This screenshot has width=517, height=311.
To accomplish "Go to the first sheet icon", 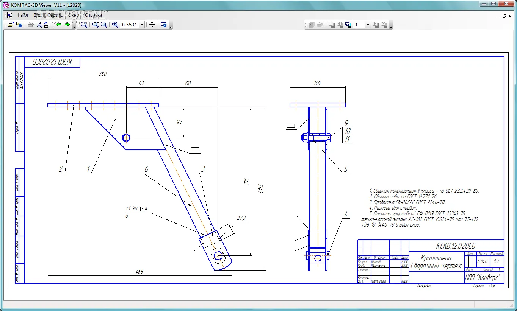I will (332, 25).
